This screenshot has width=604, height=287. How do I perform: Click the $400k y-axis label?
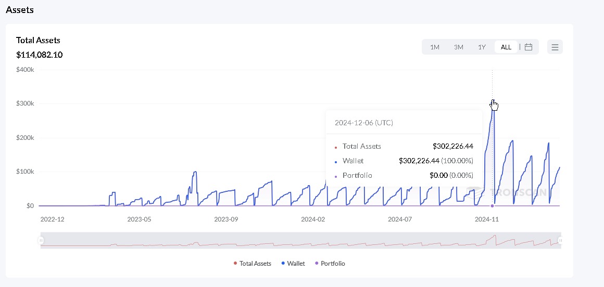point(25,70)
